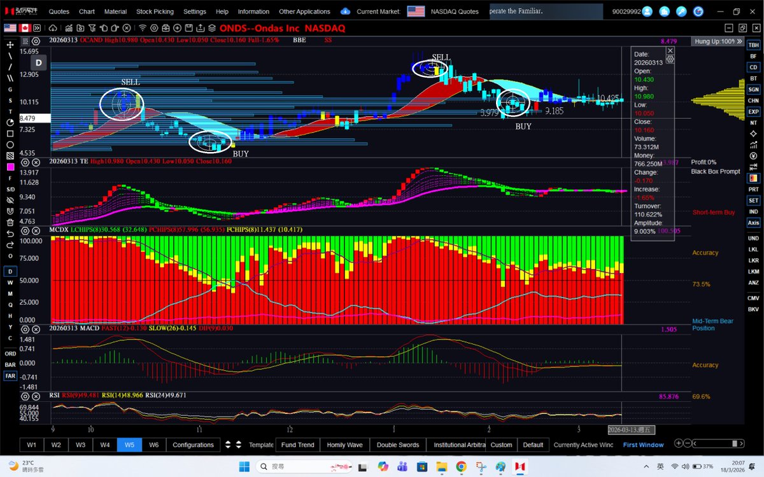This screenshot has height=477, width=764.
Task: Select the W weekly period button
Action: coord(10,282)
